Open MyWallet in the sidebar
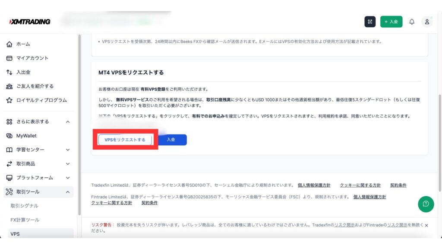442x249 pixels. click(26, 136)
